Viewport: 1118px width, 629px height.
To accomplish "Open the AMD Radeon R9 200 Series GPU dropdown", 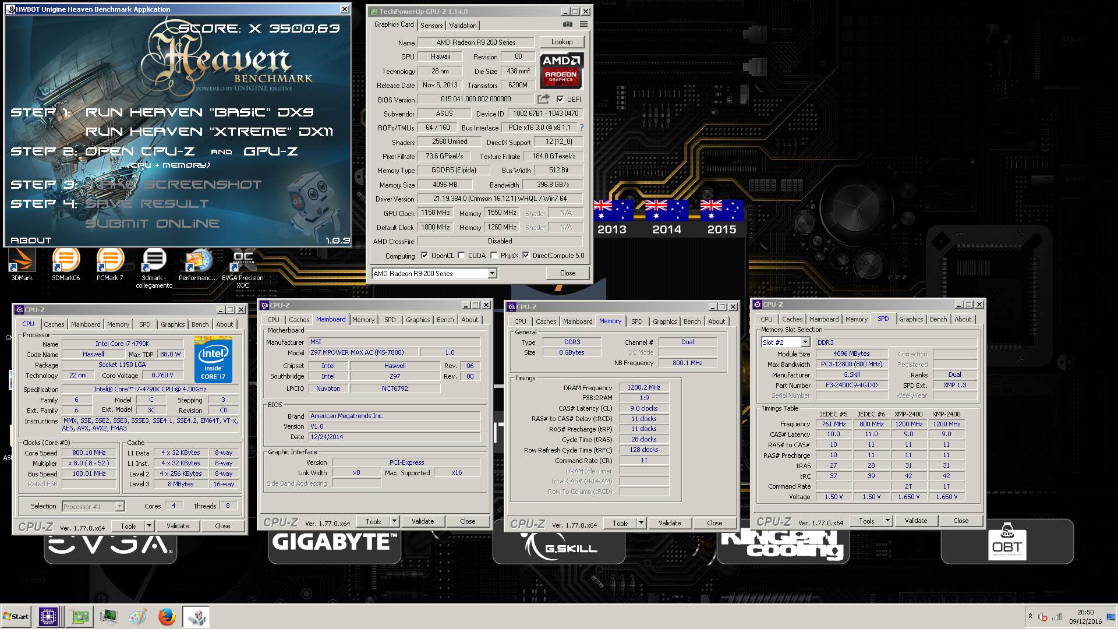I will coord(434,273).
